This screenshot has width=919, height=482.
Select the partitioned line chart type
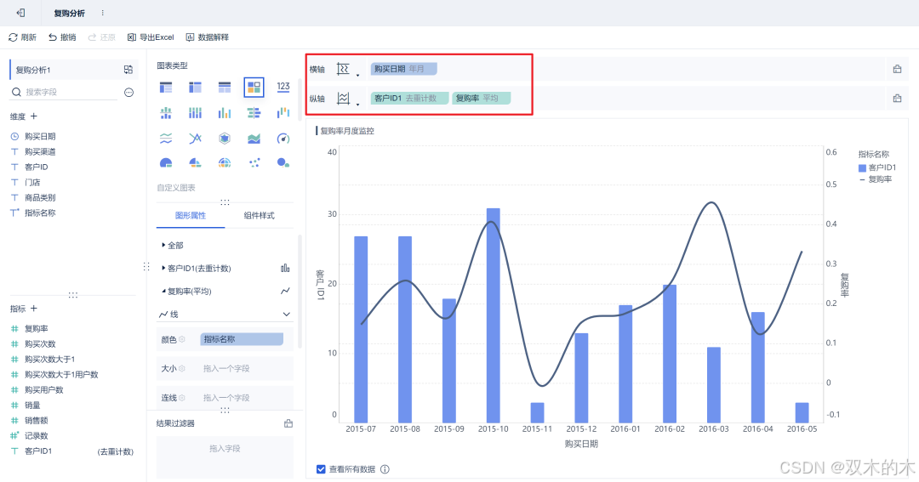(166, 139)
